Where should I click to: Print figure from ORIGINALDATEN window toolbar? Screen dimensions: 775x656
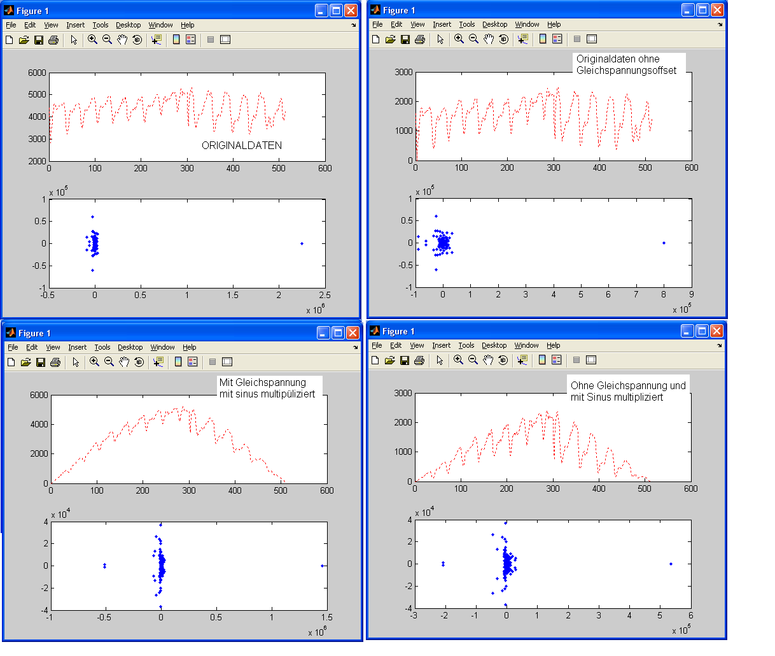coord(53,39)
